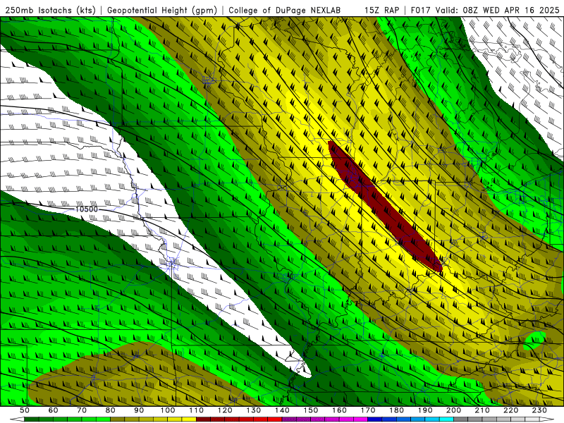564x423 pixels.
Task: Click color bar label 110
Action: tap(197, 410)
